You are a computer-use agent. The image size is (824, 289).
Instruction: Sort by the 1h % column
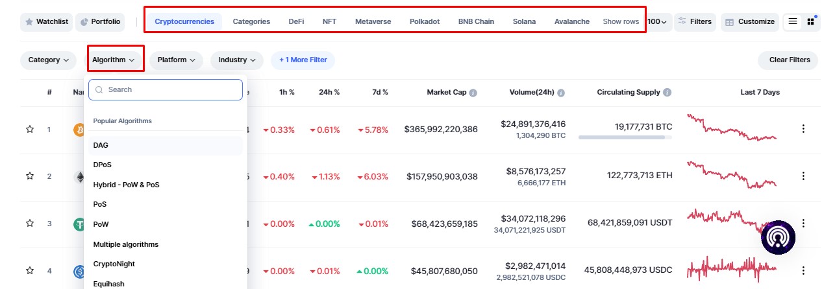pyautogui.click(x=287, y=93)
